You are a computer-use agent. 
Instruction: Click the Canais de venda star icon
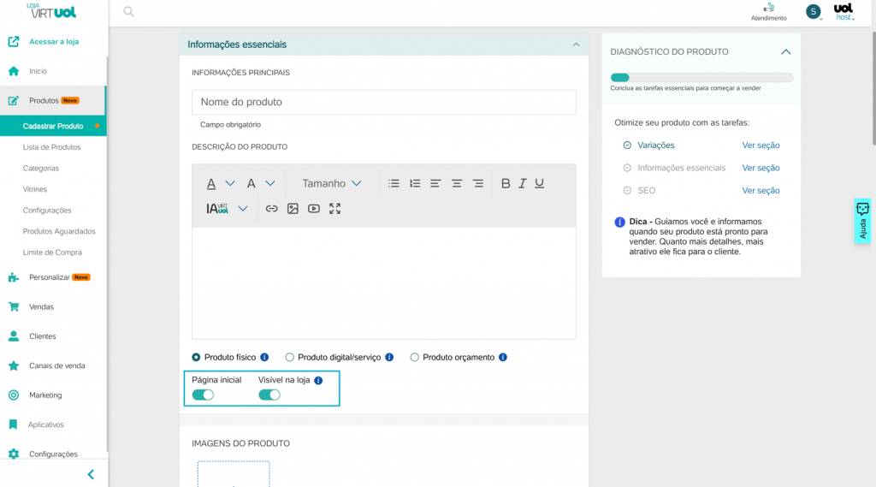point(14,365)
